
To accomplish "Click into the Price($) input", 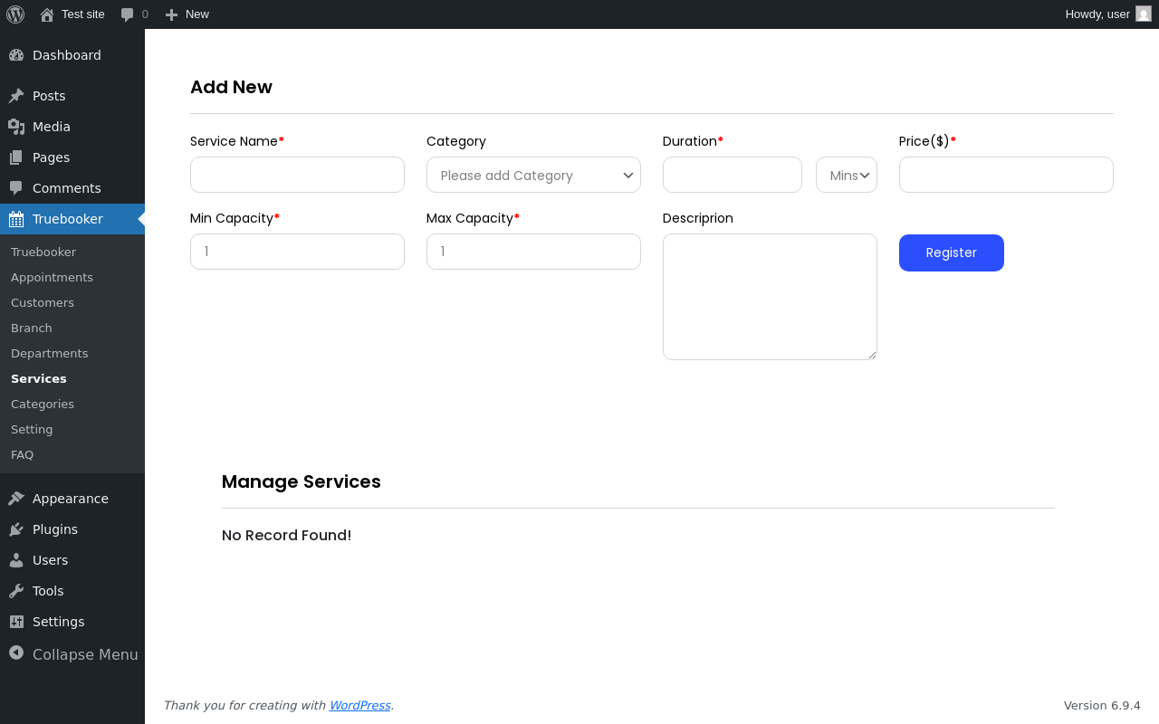I will point(1006,175).
